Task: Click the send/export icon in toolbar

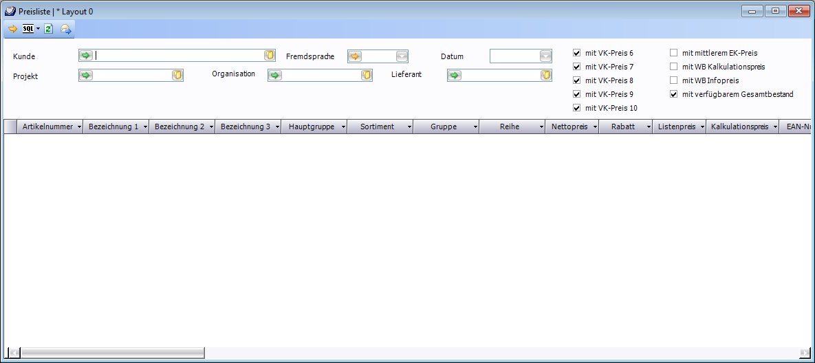Action: coord(65,29)
